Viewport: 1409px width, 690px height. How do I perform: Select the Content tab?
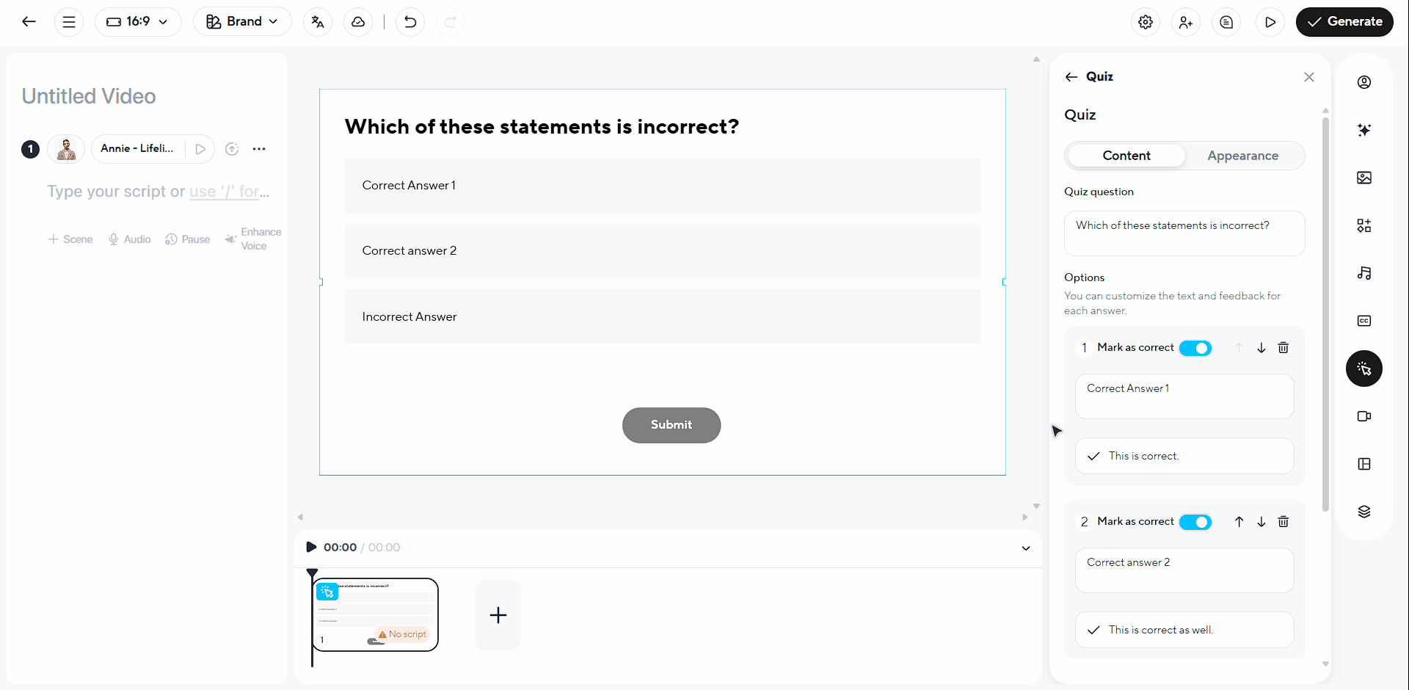(1126, 156)
